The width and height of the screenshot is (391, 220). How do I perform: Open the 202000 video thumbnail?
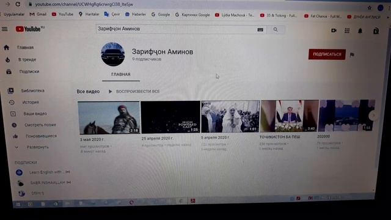click(347, 116)
